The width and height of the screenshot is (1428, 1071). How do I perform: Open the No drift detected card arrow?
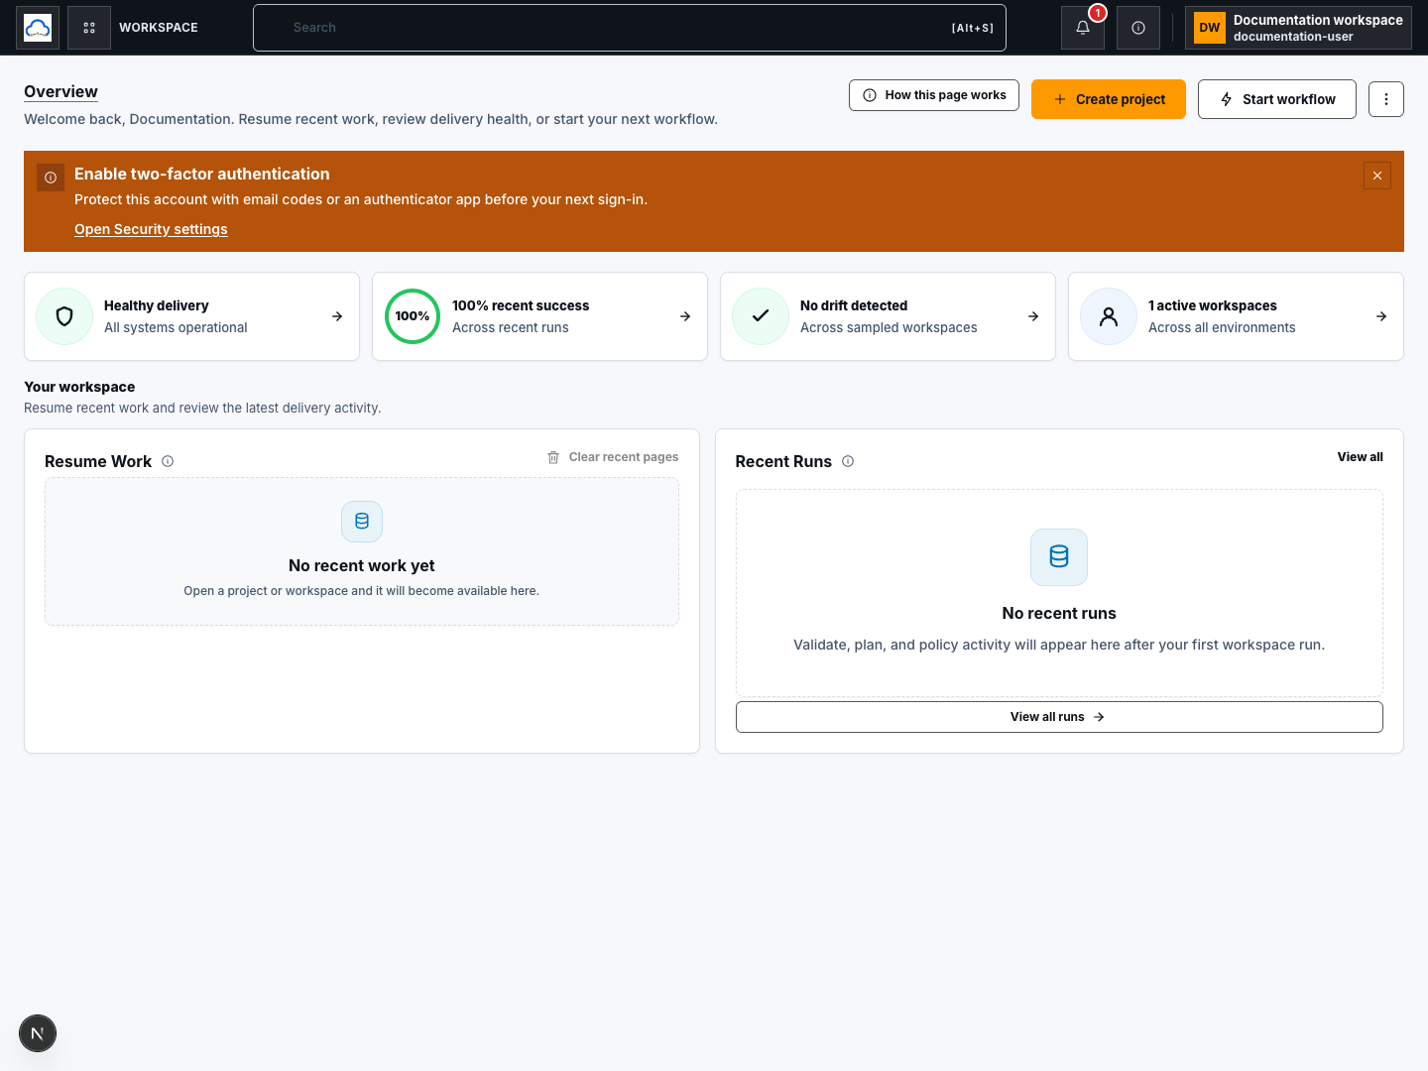click(1033, 316)
